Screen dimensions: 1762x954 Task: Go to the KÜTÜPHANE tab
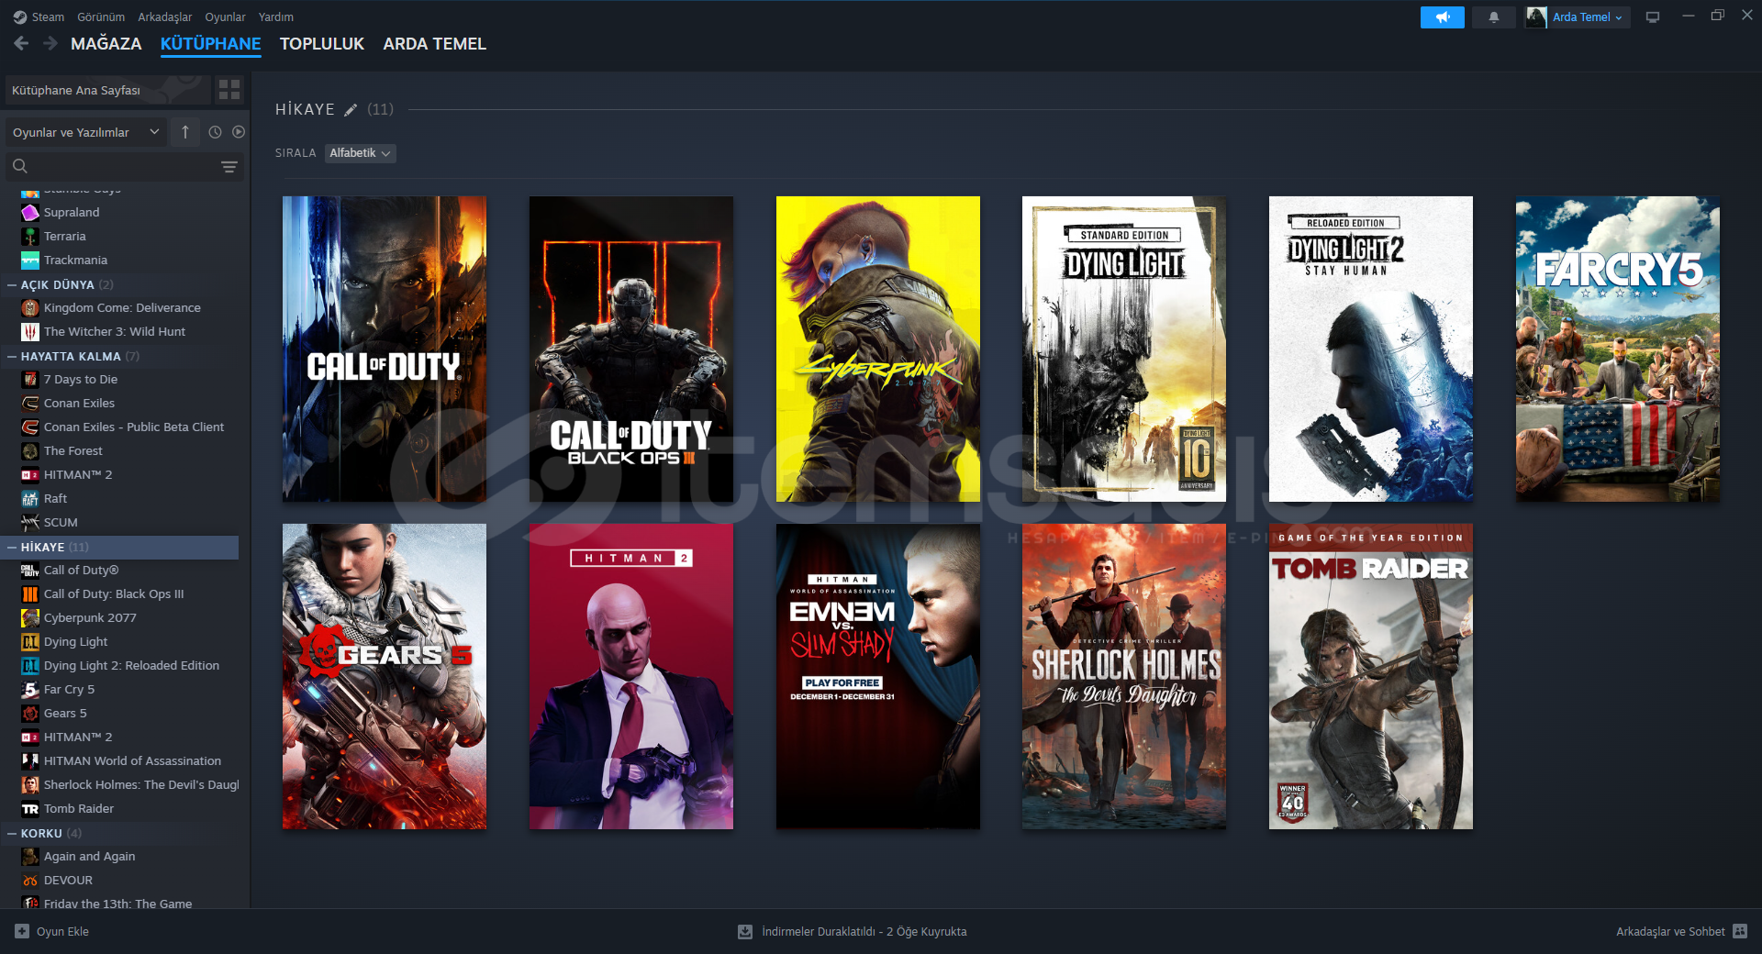click(x=211, y=43)
